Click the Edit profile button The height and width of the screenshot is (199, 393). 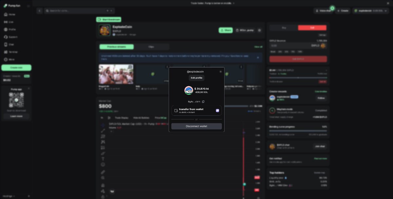point(196,78)
